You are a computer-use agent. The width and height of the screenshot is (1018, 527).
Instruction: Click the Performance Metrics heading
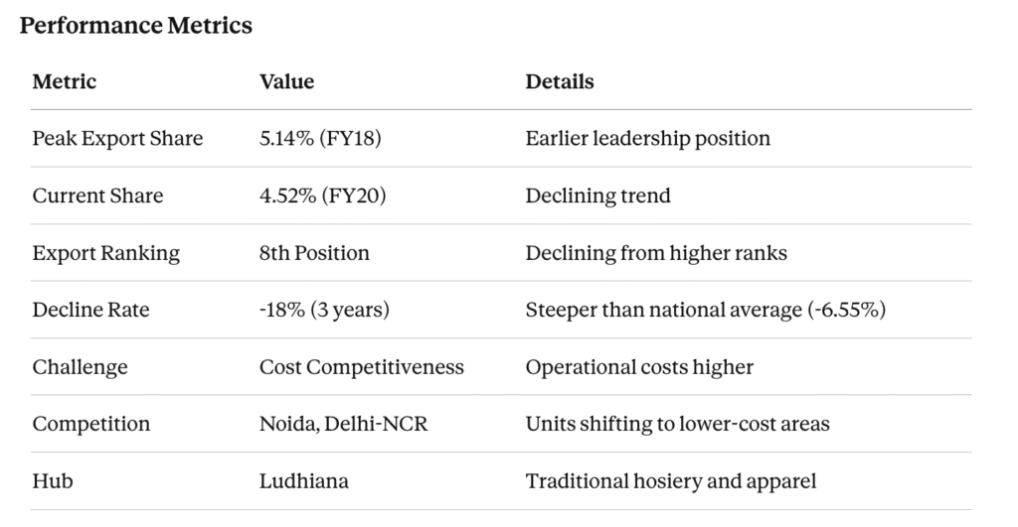click(136, 25)
